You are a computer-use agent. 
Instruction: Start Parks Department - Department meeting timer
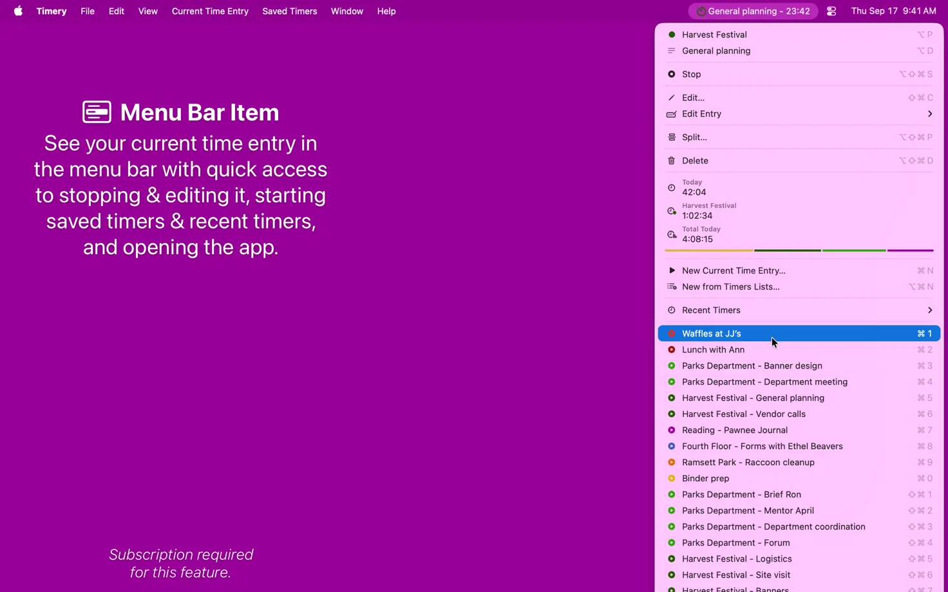pos(799,382)
